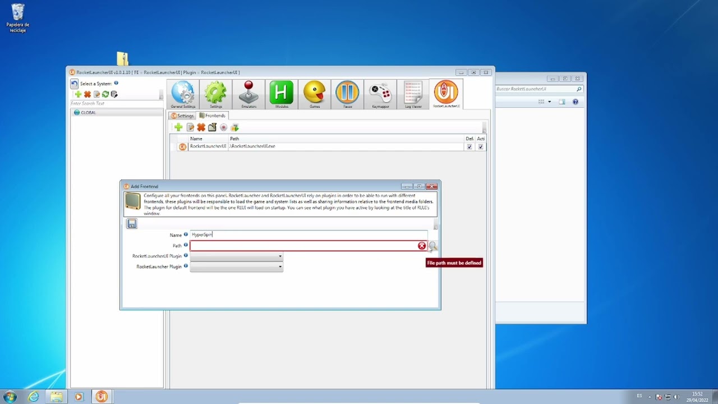Open the Papelera de reciclaje desktop icon
This screenshot has height=404, width=718.
coord(18,18)
